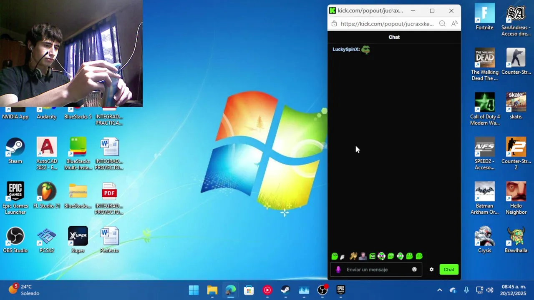Insert the angry green square emote
The height and width of the screenshot is (300, 534).
[372, 256]
